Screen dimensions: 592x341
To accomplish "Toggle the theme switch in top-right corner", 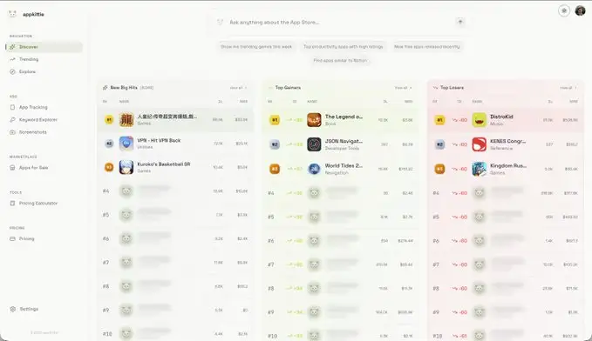I will click(564, 11).
